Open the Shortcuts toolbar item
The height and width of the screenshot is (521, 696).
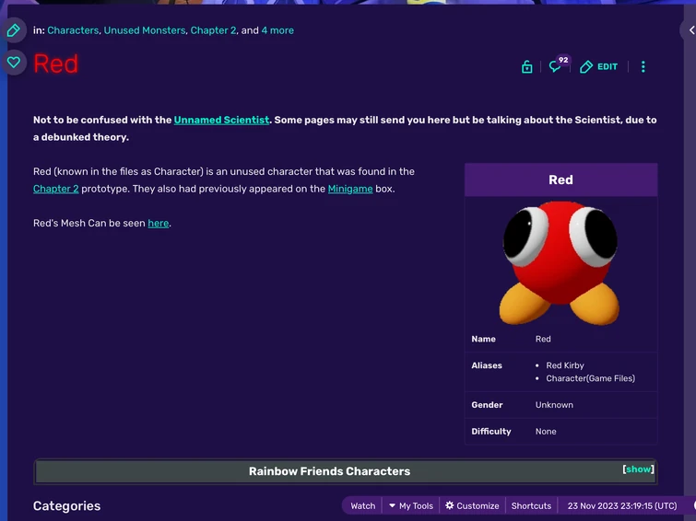pos(531,506)
